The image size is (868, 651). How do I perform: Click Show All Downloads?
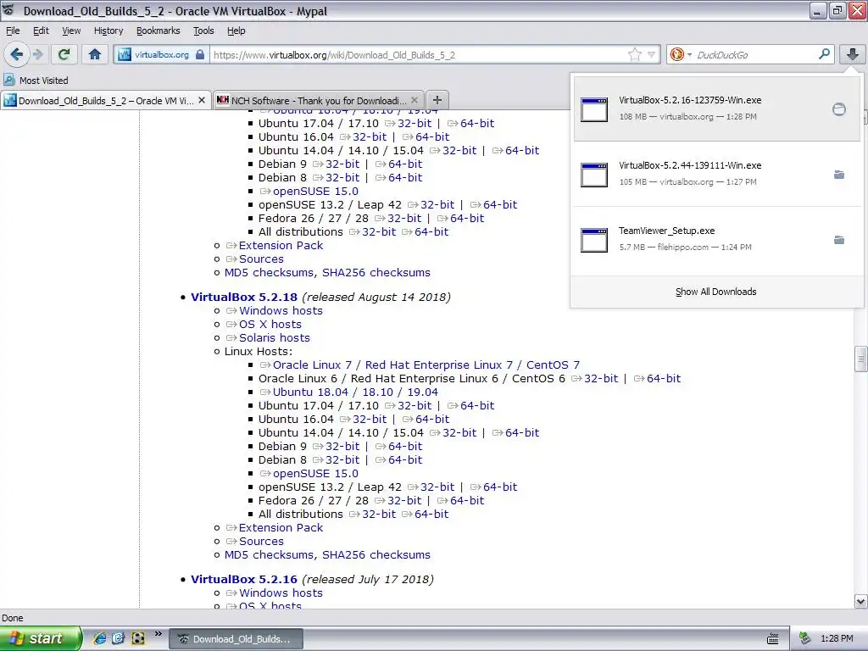715,292
